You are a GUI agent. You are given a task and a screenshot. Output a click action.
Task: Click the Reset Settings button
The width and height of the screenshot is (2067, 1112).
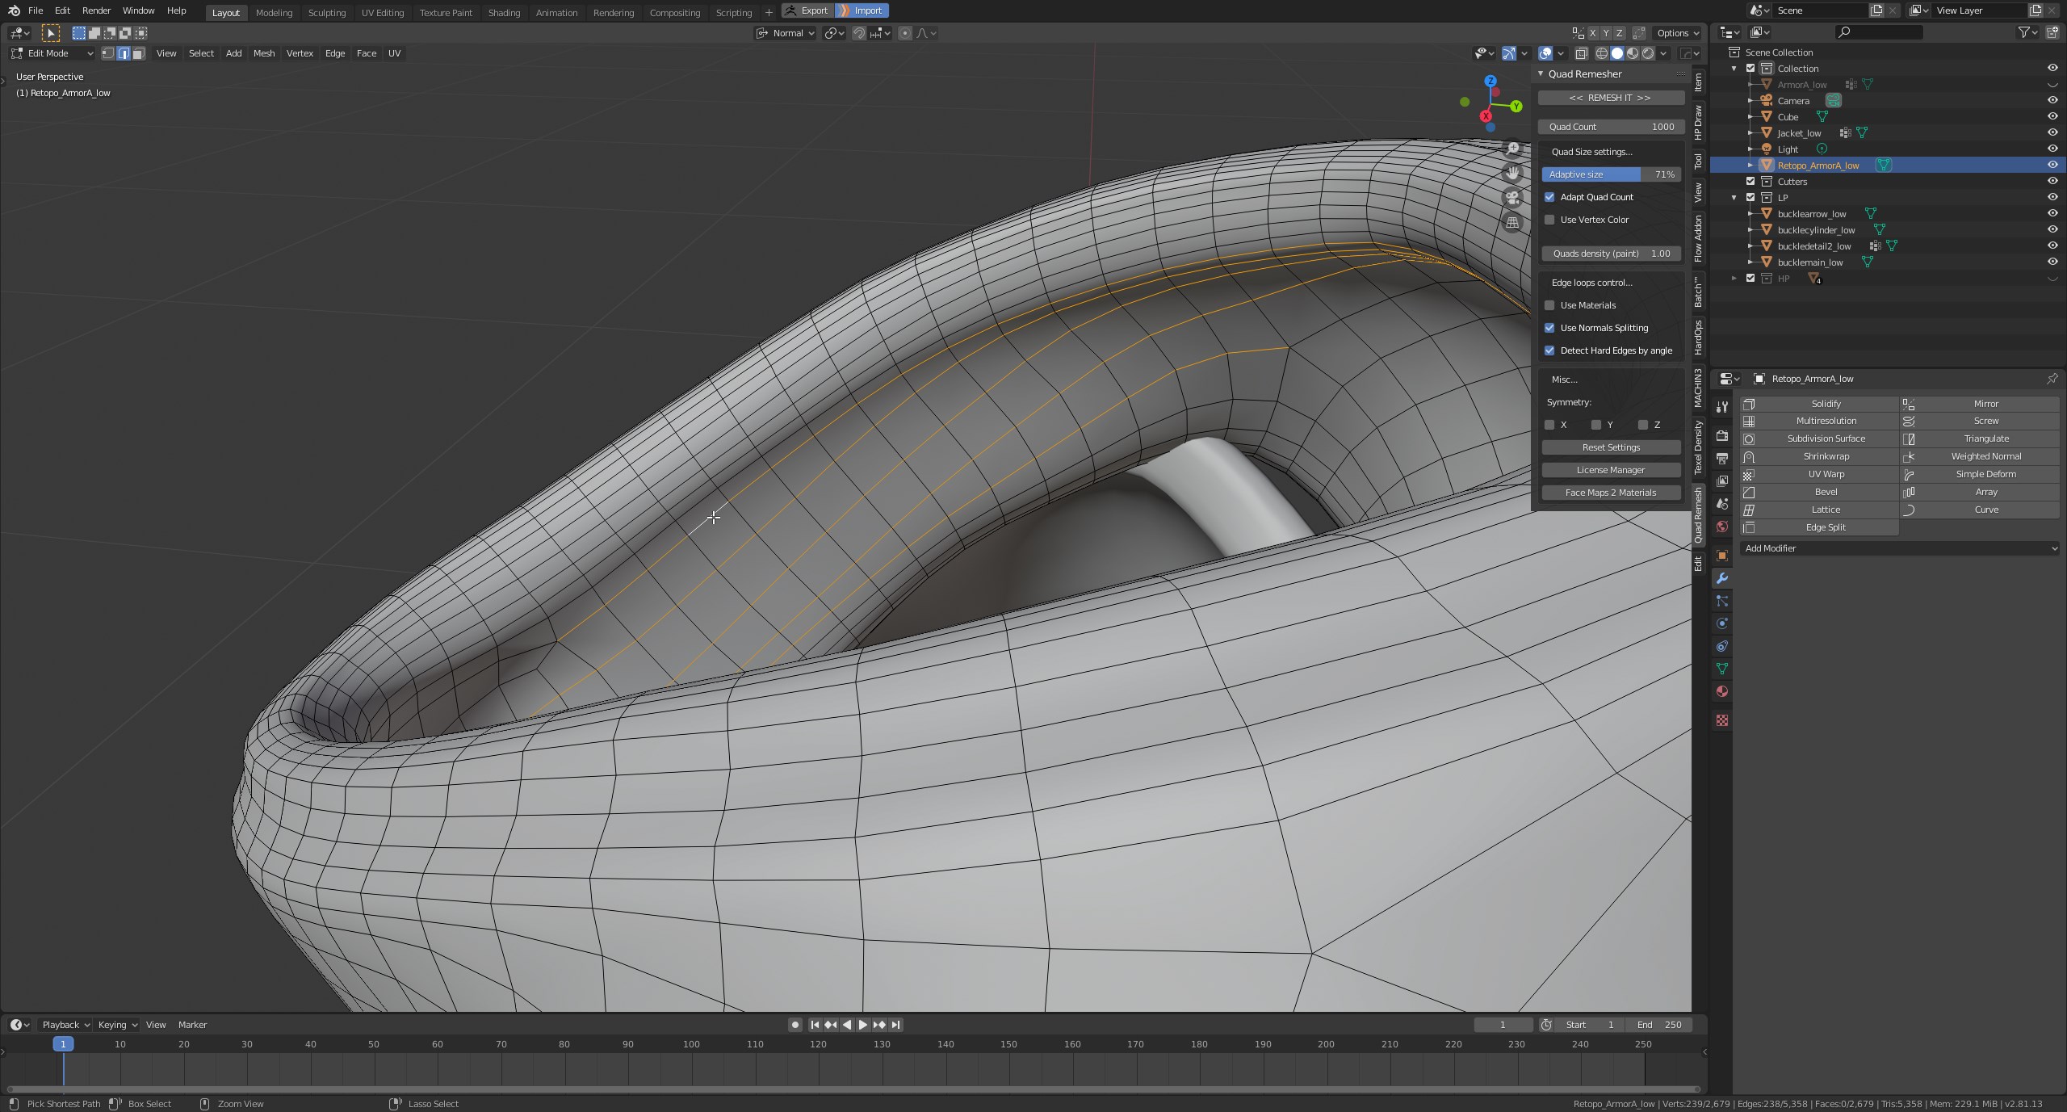[1610, 447]
